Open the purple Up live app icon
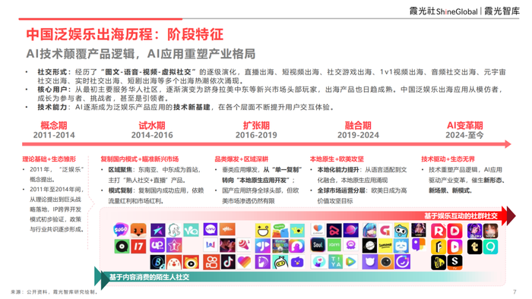The image size is (532, 299). [x=157, y=245]
